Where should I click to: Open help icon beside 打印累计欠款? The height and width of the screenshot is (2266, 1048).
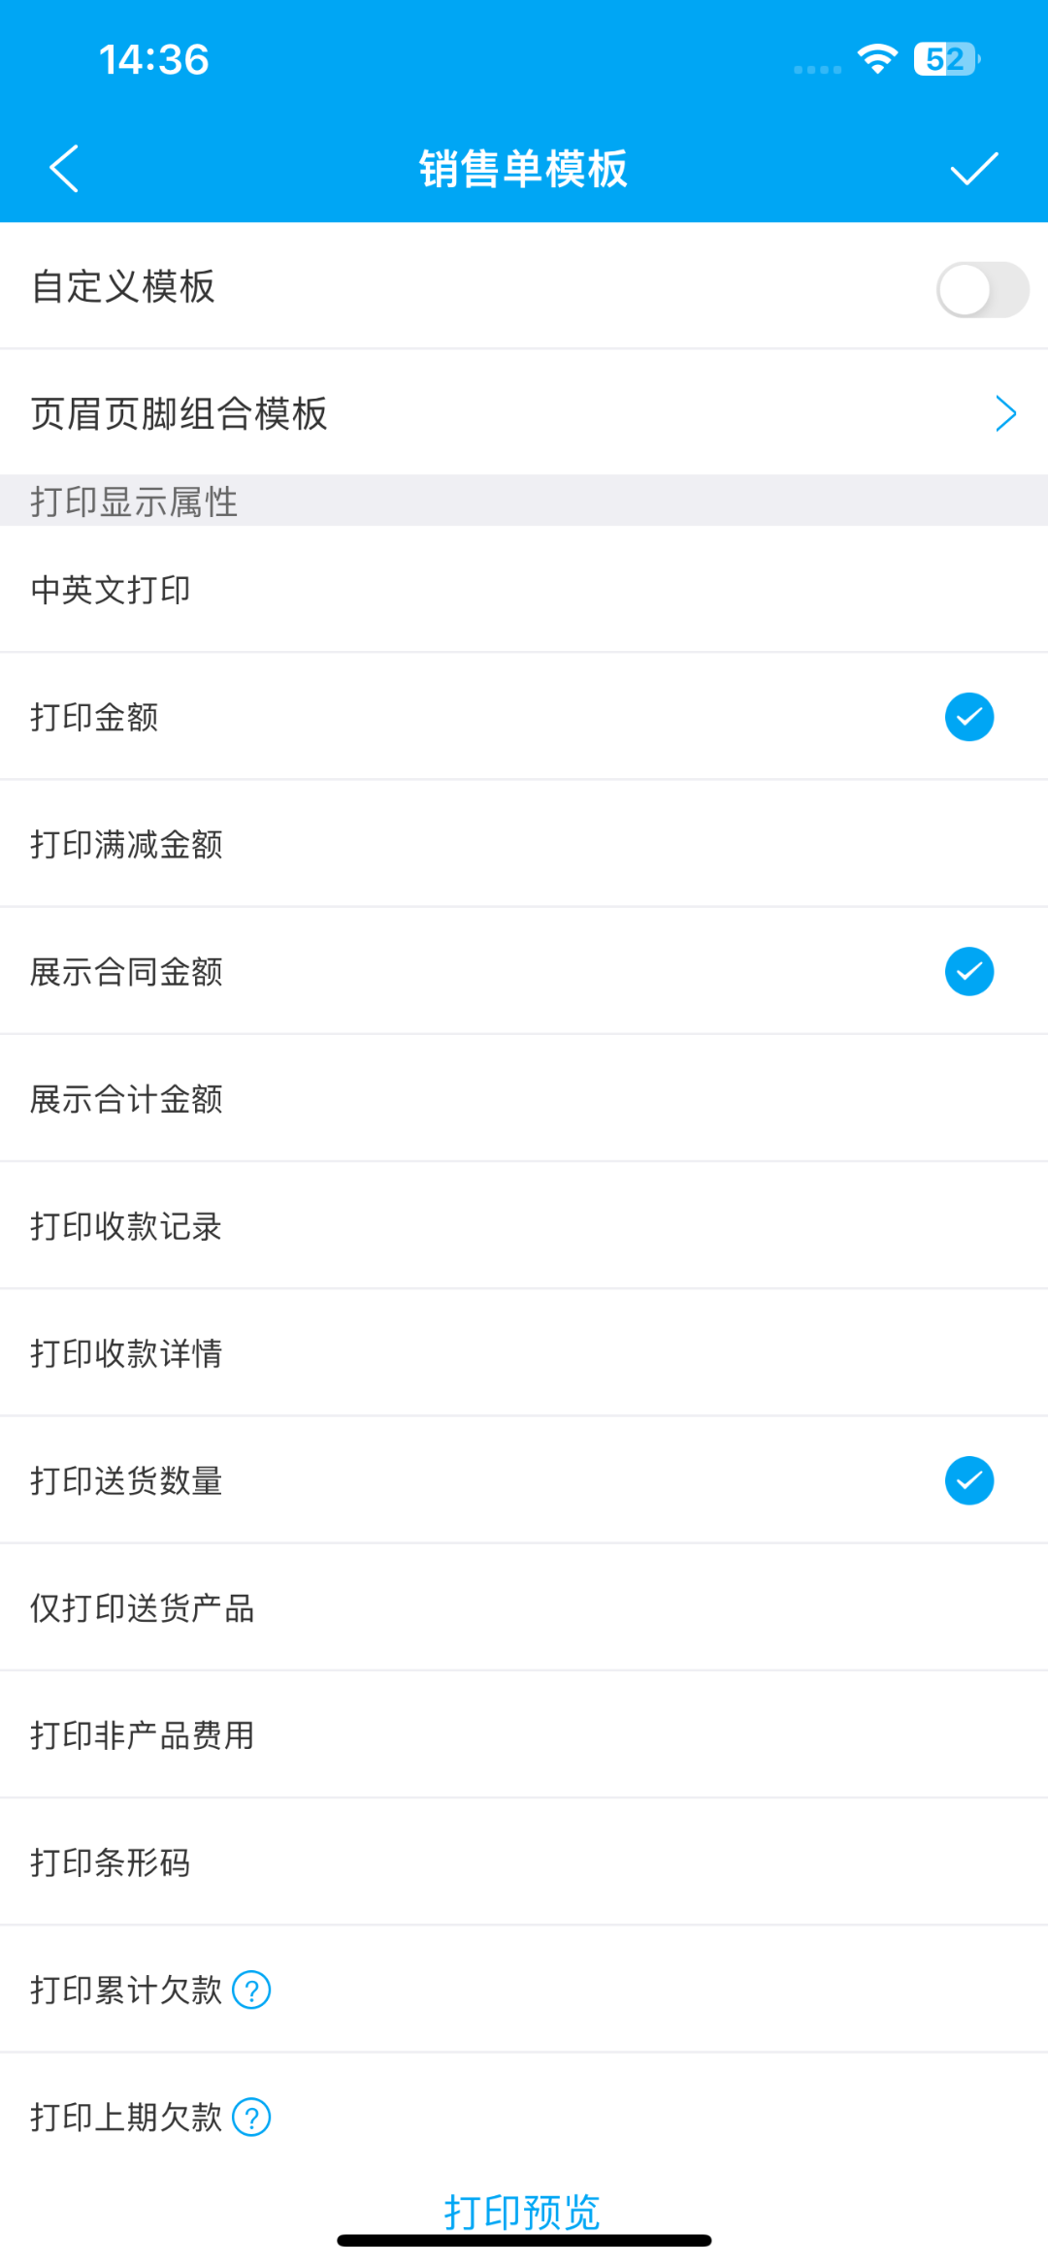[x=251, y=1991]
